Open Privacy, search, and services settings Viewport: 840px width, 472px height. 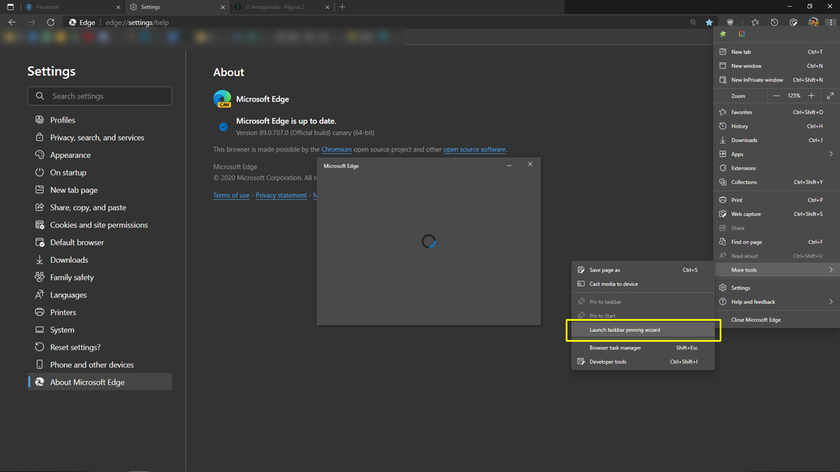[x=100, y=138]
